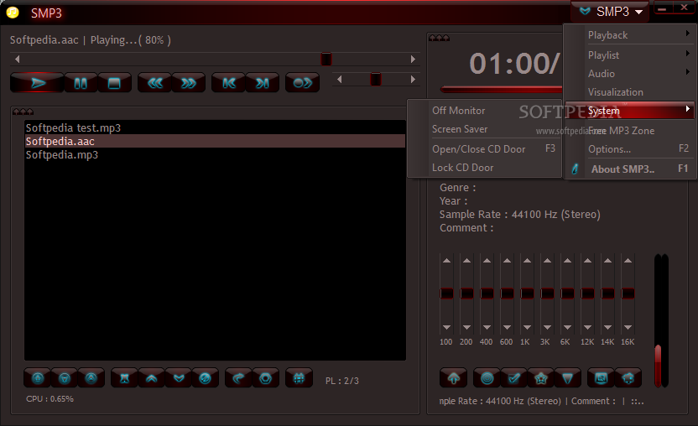This screenshot has width=698, height=426.
Task: Click the highlighted System menu item
Action: pyautogui.click(x=629, y=111)
